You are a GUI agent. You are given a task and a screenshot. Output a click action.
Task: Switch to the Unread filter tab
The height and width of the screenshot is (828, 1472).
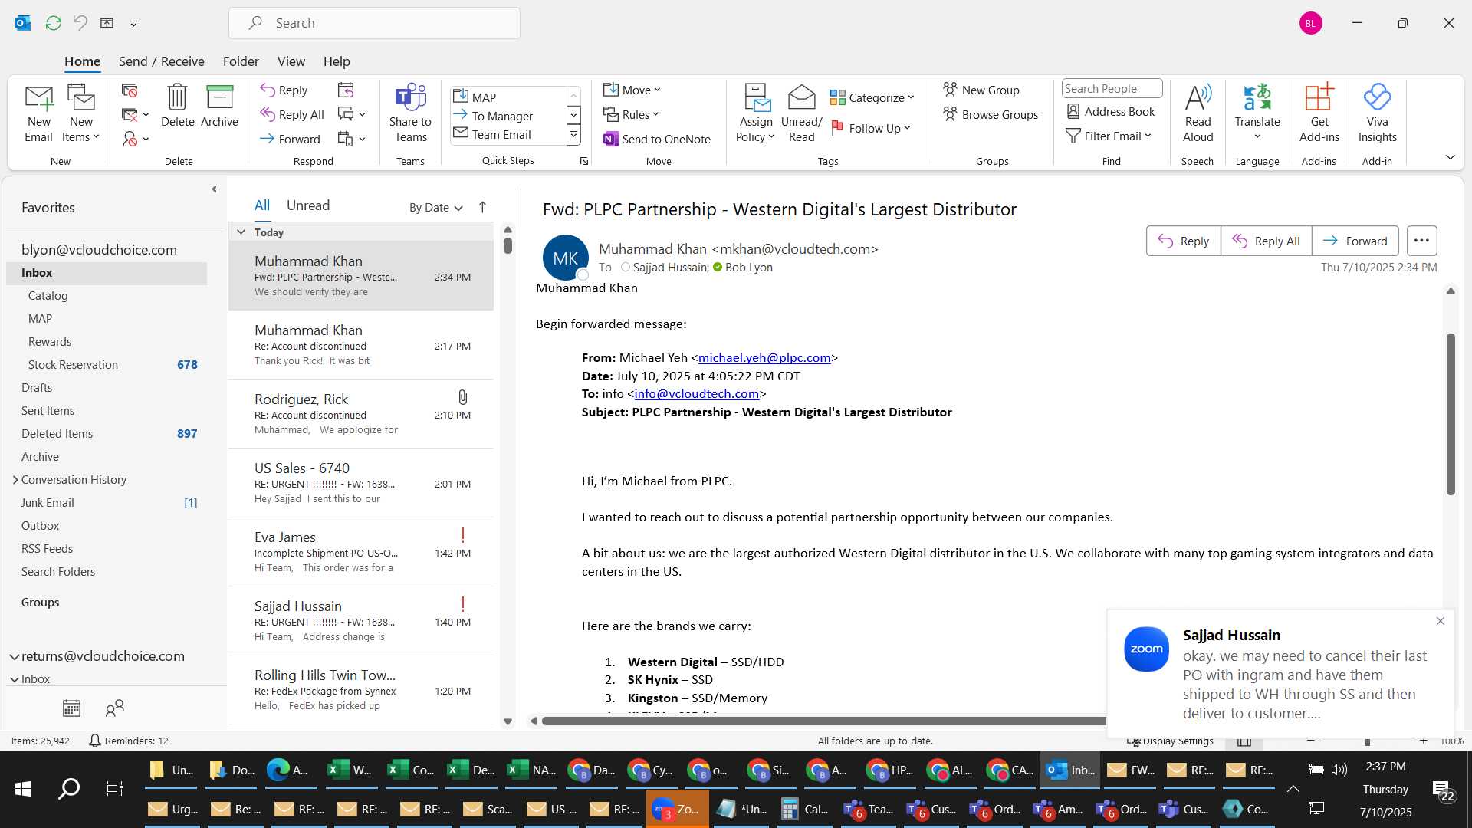point(308,205)
